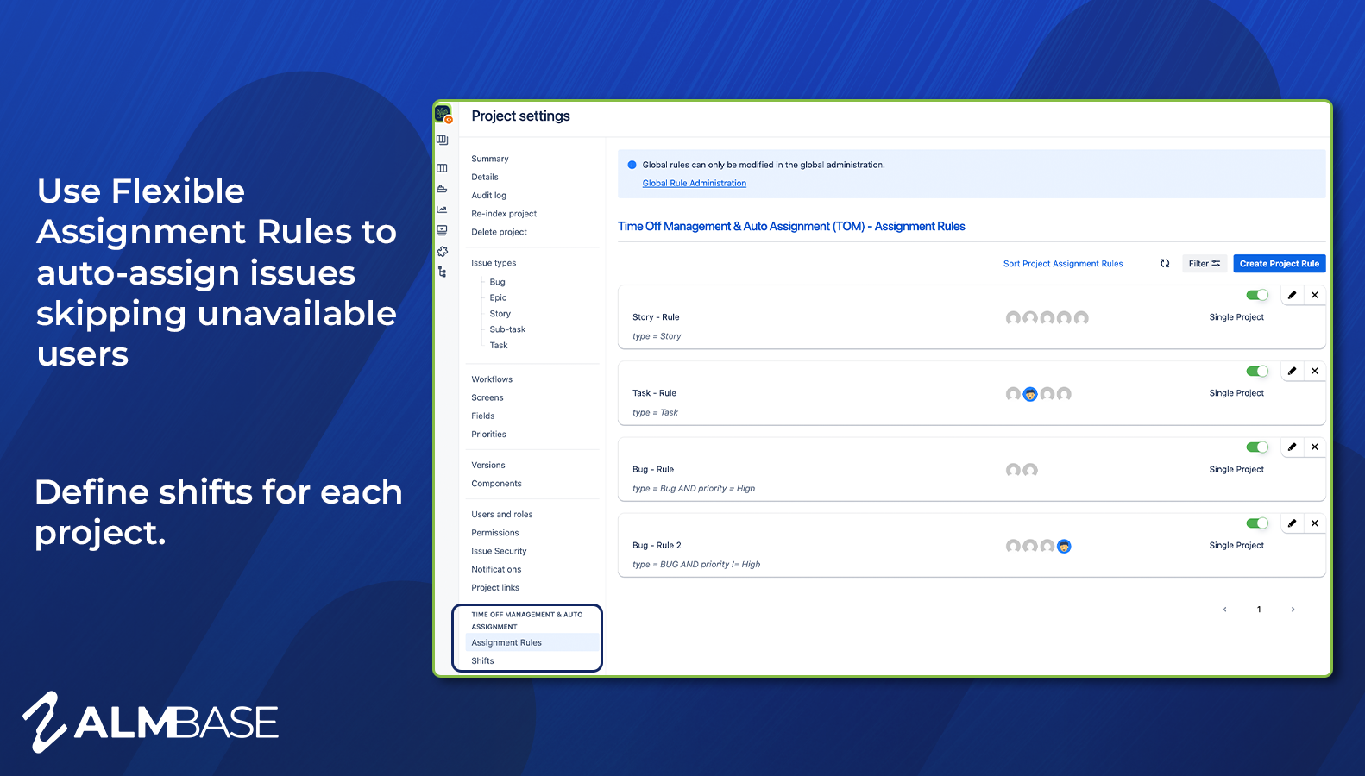
Task: Click the 'Bug - Rule 2' title
Action: [657, 546]
